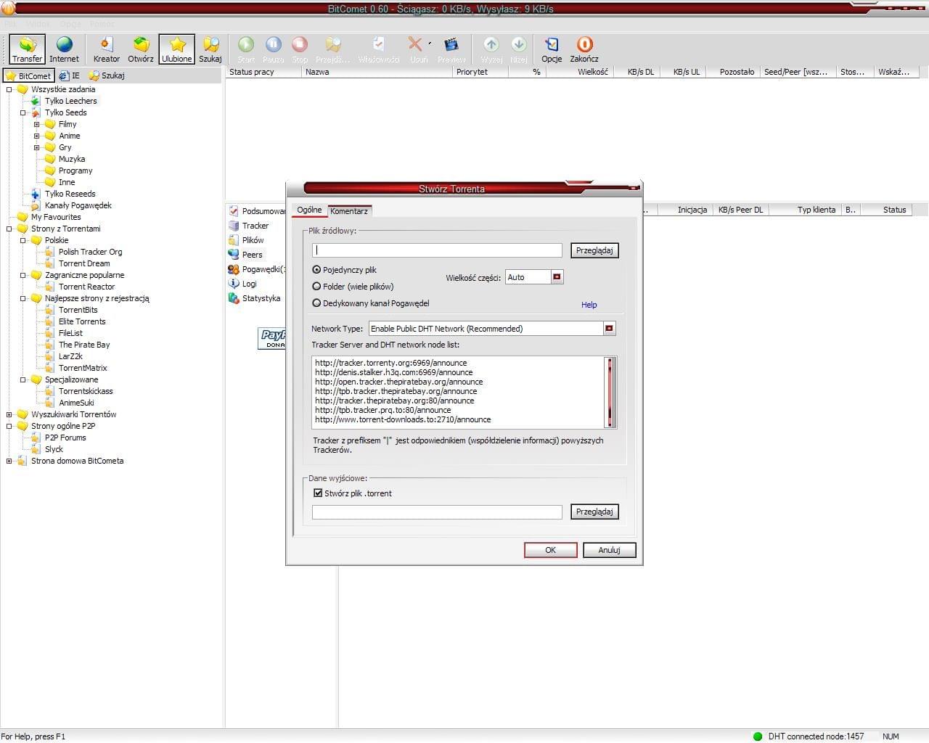
Task: Select the Pojedynczy plik radio button
Action: tap(316, 270)
